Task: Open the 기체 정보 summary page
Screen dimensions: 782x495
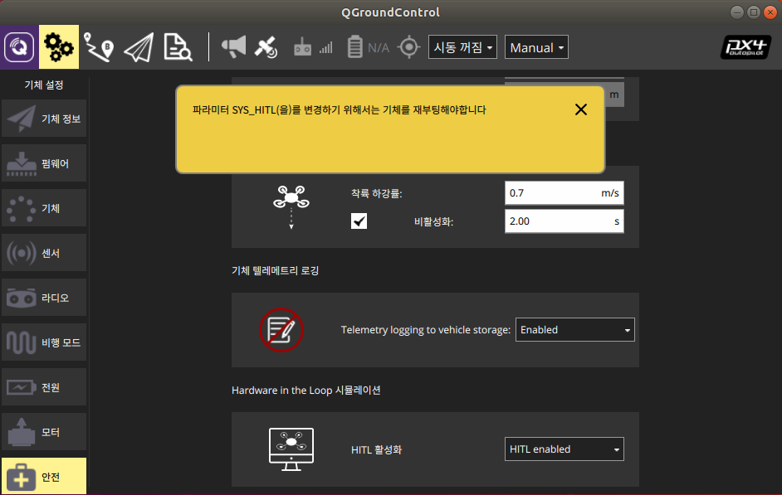Action: point(44,119)
